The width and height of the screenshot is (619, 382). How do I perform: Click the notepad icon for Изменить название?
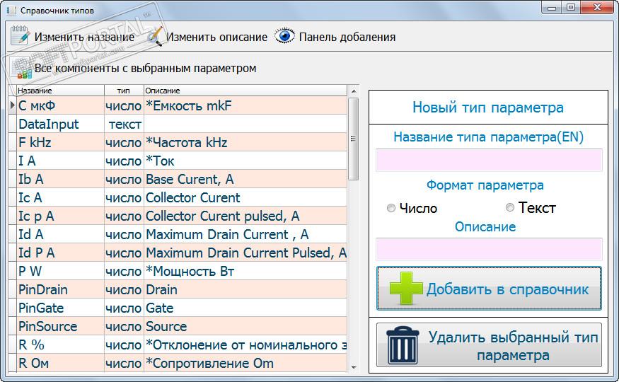[20, 35]
